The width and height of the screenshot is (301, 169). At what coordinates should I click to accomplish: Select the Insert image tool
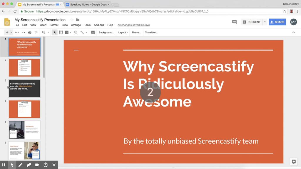pos(67,32)
